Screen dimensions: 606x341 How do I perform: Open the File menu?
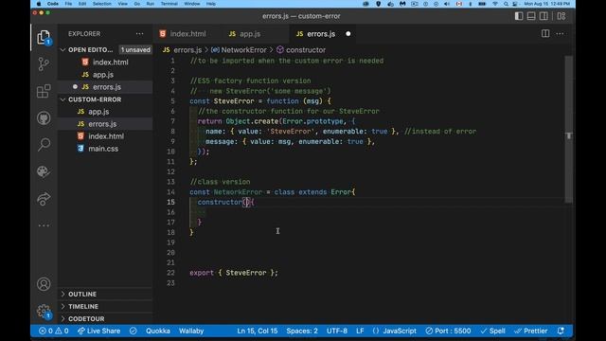68,4
